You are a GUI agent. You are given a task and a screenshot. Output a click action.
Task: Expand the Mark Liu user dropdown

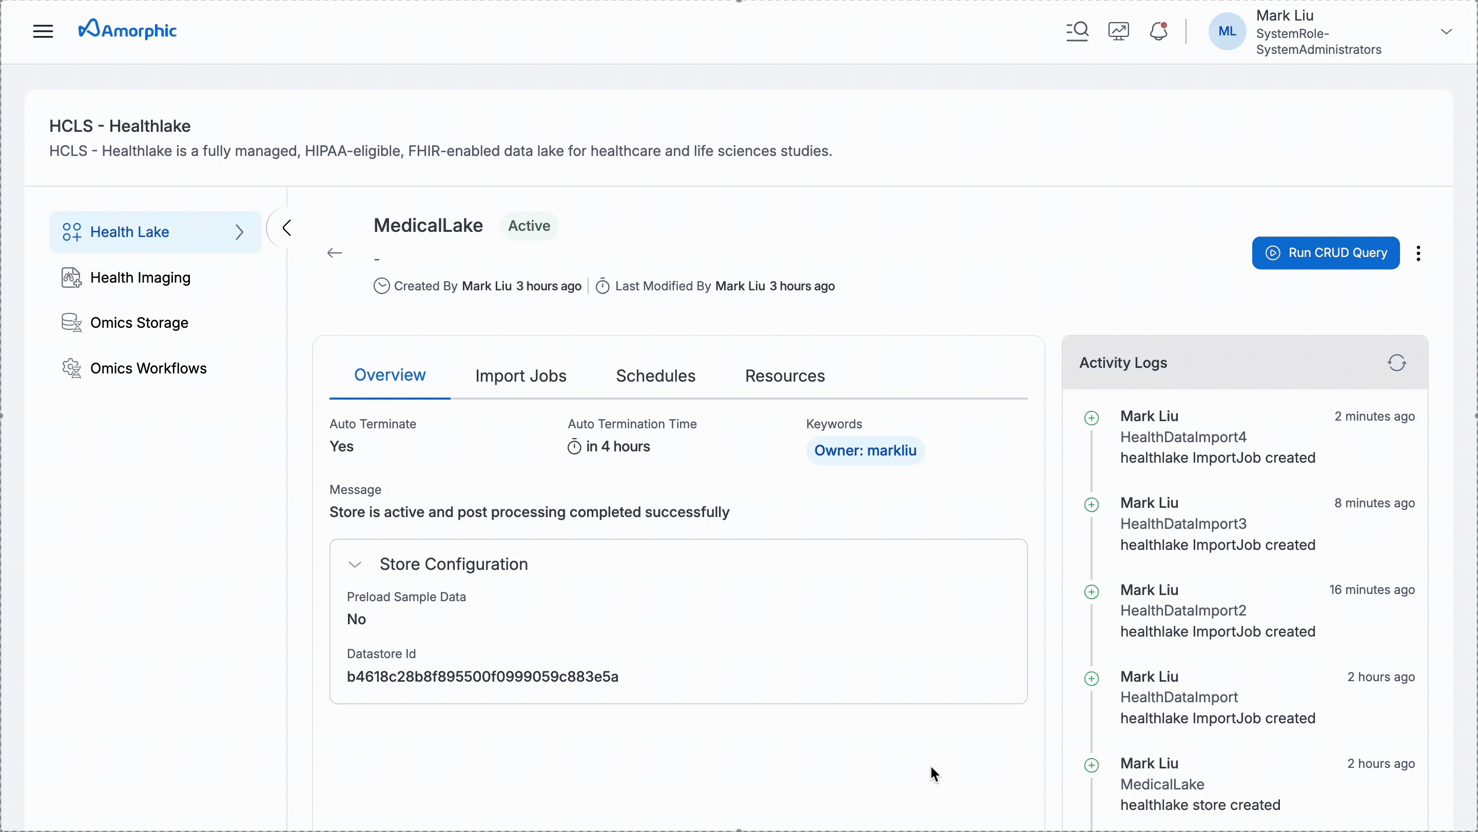1446,31
